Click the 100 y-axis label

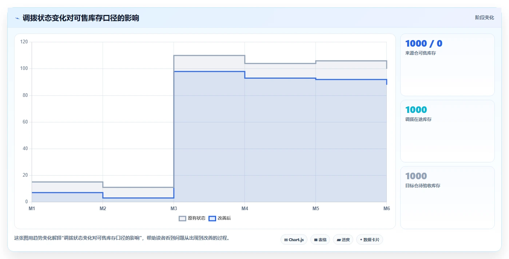(x=24, y=68)
